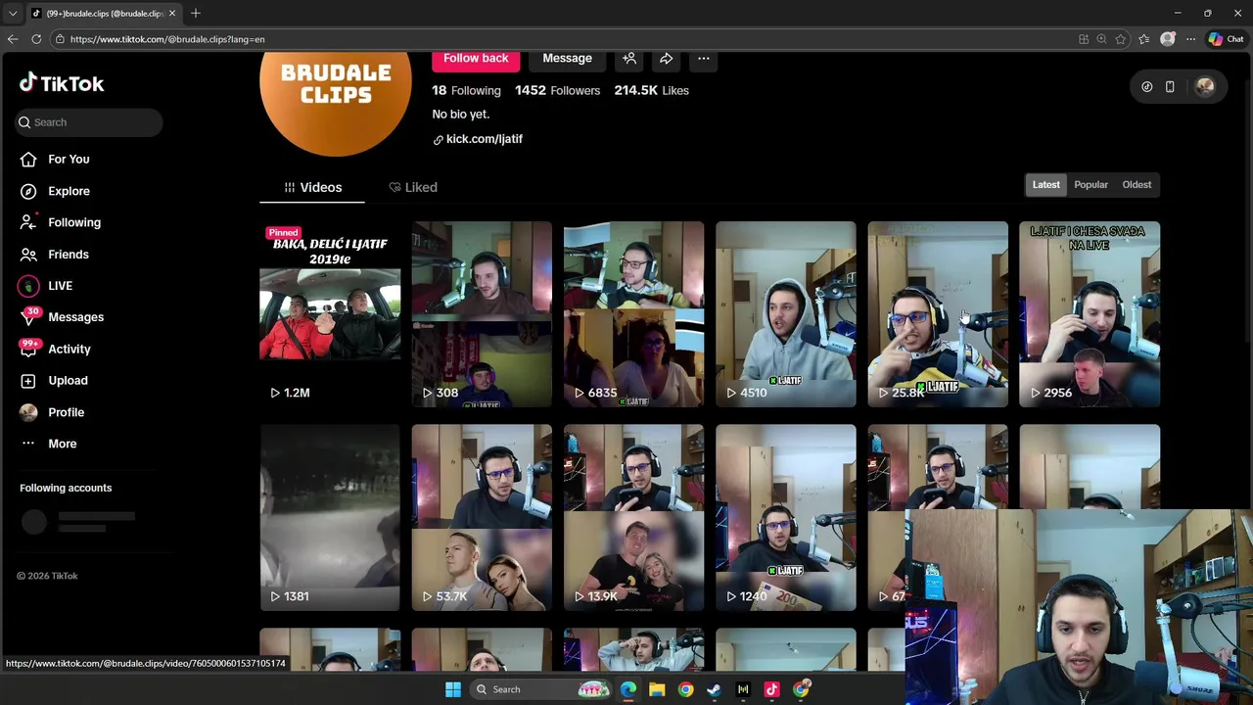Open the Windows Start menu
1253x705 pixels.
tap(453, 689)
